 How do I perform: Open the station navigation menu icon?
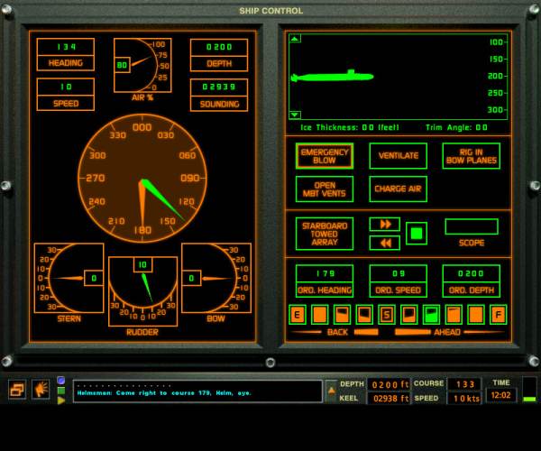[x=17, y=390]
